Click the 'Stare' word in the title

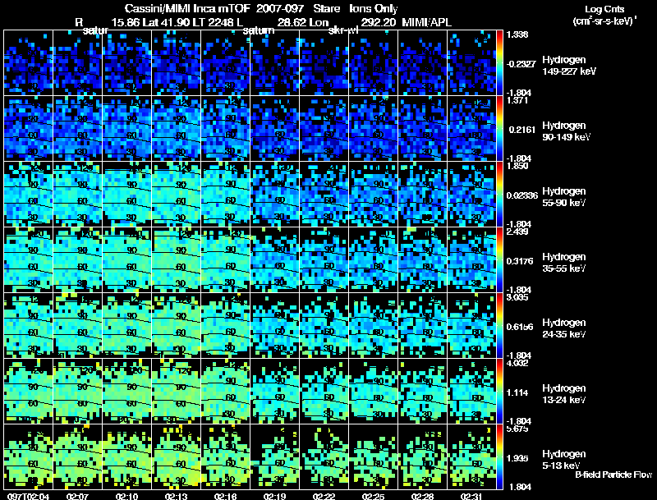point(326,9)
